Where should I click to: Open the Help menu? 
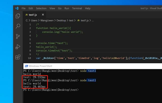pos(88,8)
